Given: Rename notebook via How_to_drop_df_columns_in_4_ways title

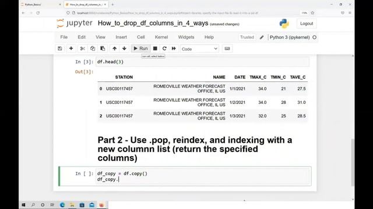Looking at the screenshot, I should pos(153,23).
